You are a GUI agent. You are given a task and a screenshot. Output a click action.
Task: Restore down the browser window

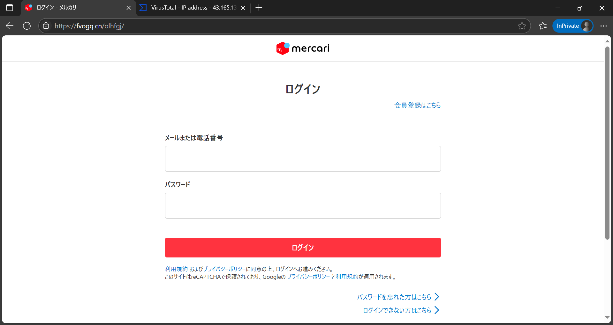tap(580, 8)
